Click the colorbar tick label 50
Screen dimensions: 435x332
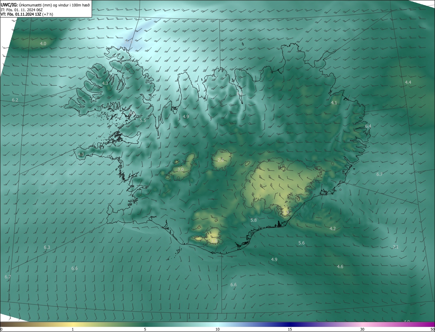[x=432, y=330]
